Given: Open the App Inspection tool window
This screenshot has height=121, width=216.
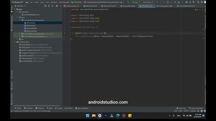Looking at the screenshot, I should 82,108.
